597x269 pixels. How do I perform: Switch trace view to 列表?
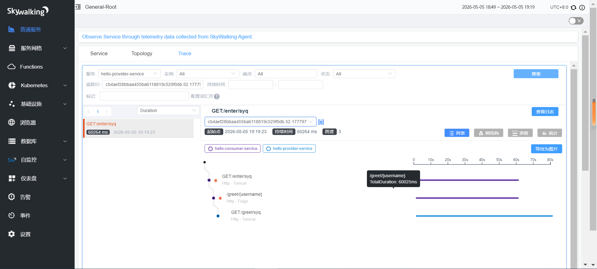pyautogui.click(x=457, y=133)
